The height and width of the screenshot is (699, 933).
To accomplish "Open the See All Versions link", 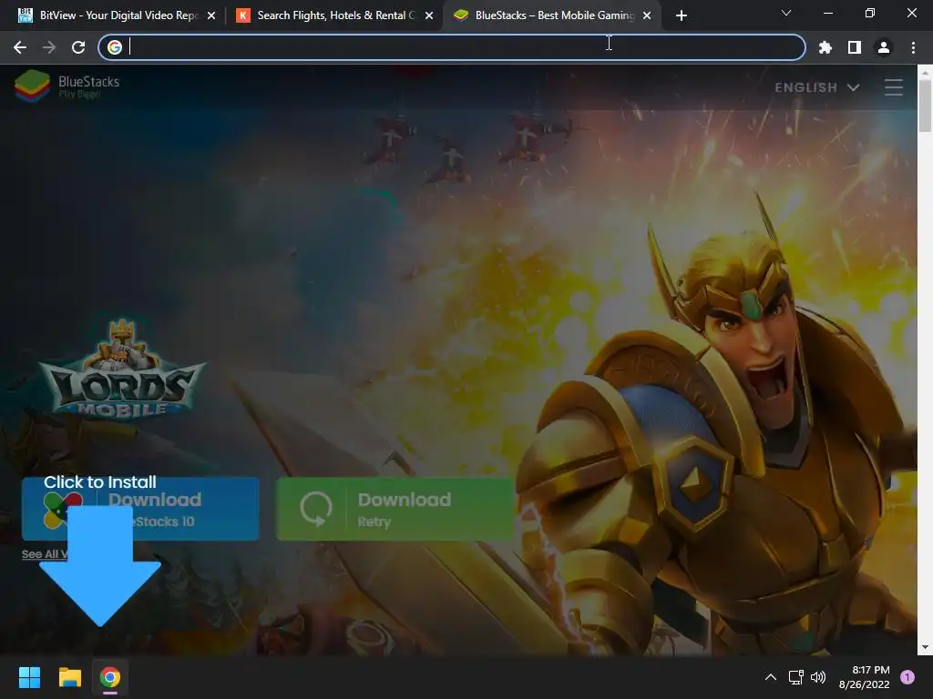I will coord(44,554).
